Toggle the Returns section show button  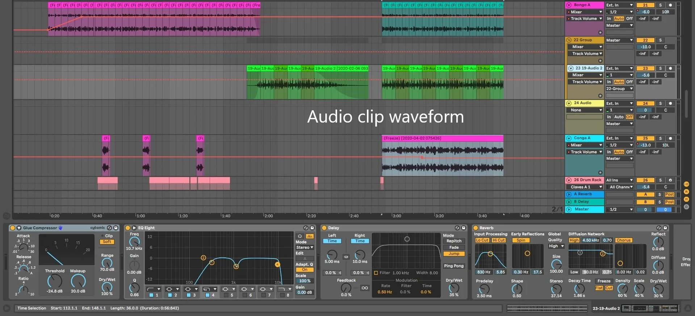pyautogui.click(x=686, y=192)
